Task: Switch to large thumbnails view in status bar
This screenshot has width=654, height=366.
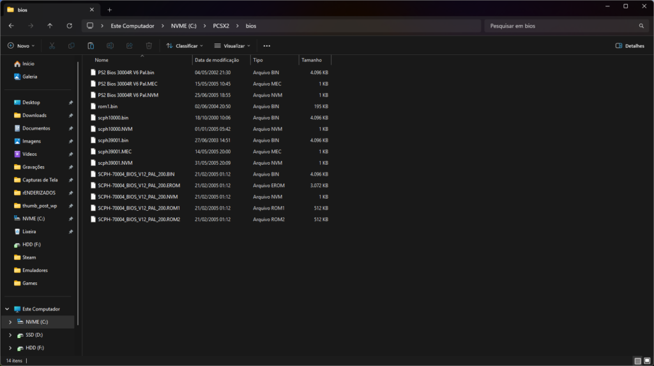Action: [x=647, y=361]
